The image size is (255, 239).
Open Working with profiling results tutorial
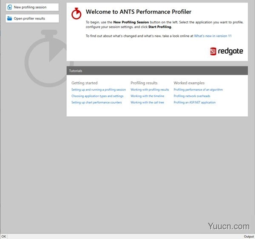pyautogui.click(x=150, y=89)
